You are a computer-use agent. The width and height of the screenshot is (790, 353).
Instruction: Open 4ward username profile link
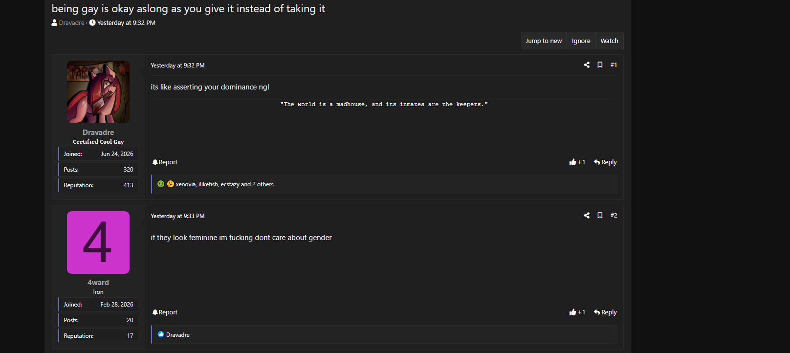pos(98,283)
